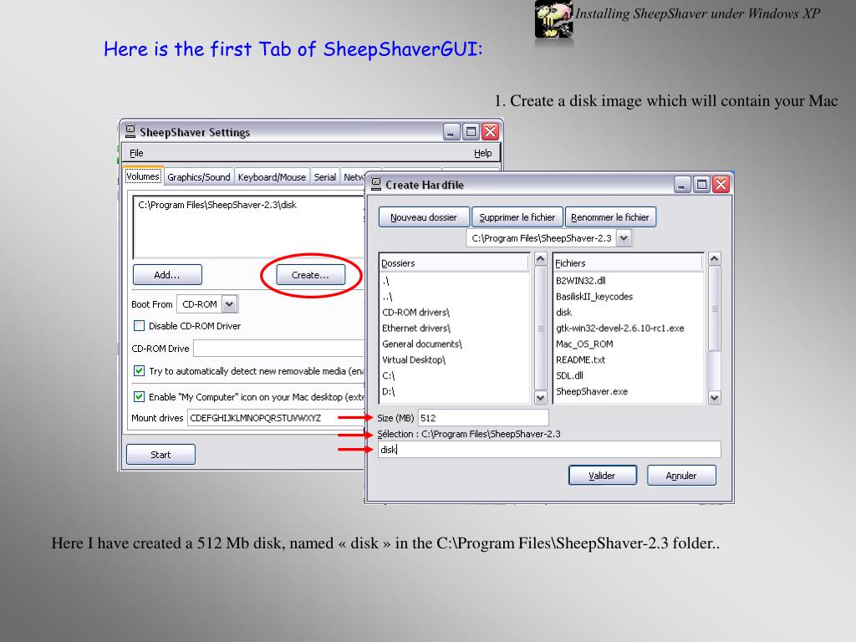Screen dimensions: 856x642
Task: Click Fichiers list scroll down arrow
Action: point(715,397)
